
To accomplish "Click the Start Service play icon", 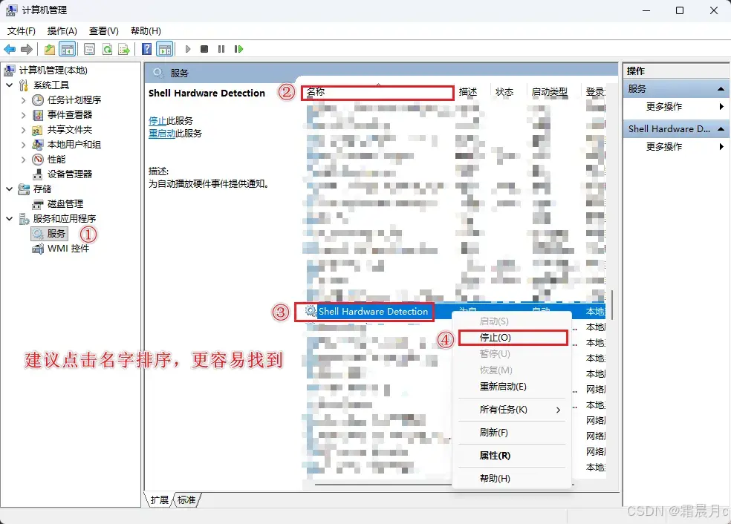I will [x=188, y=49].
